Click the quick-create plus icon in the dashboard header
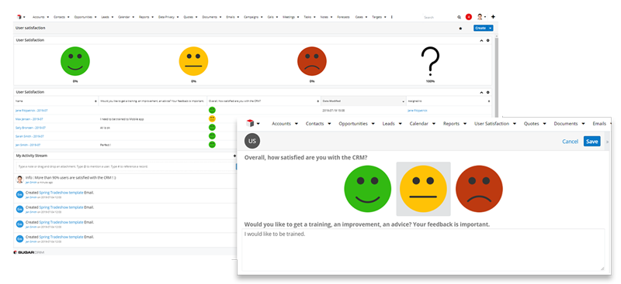This screenshot has width=621, height=284. (x=493, y=17)
